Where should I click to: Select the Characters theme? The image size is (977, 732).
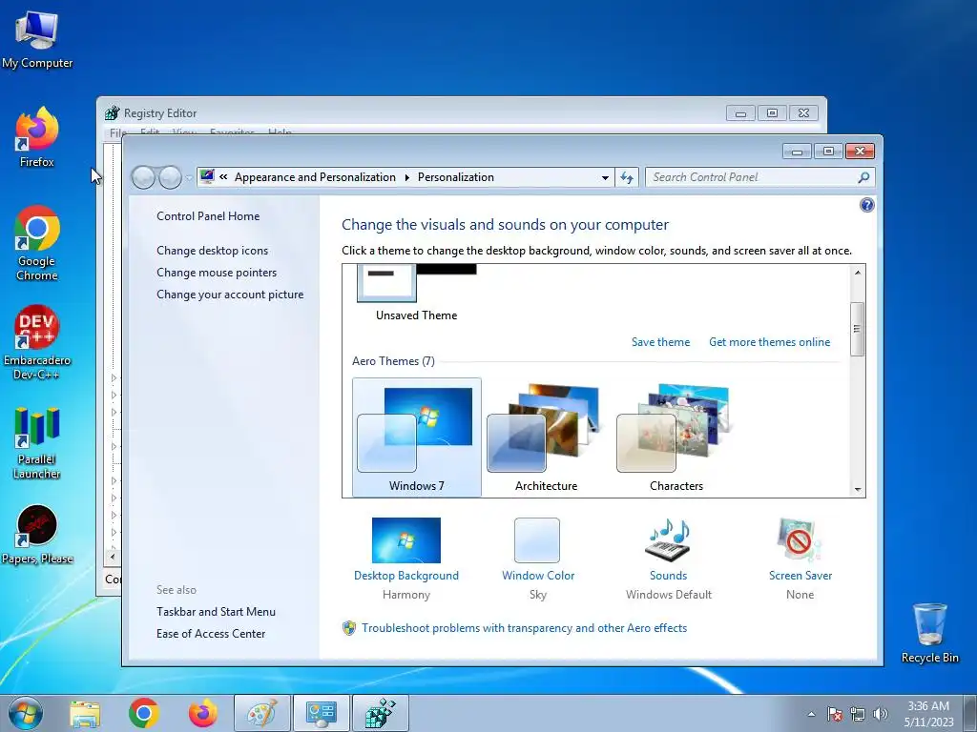pyautogui.click(x=676, y=437)
